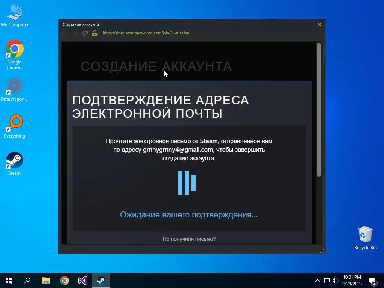Click the line containing grnnygrnny4@gmail.com
Viewport: 384px width, 288px height.
189,150
